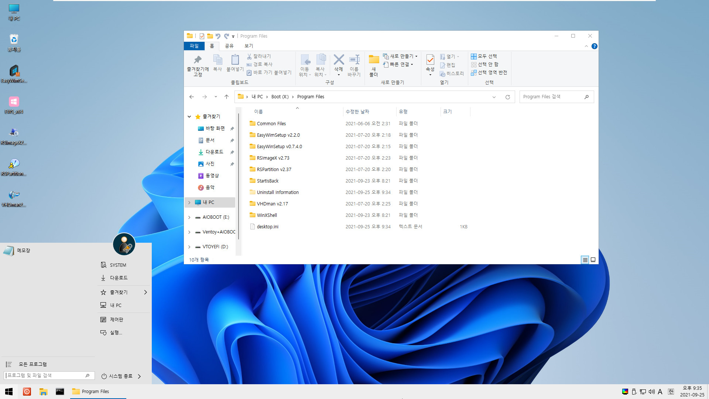Screen dimensions: 709x399
Task: Click the title bar Properties checkmark icon
Action: click(x=202, y=36)
